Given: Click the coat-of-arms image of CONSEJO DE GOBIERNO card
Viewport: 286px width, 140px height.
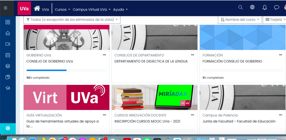Looking at the screenshot, I should (66, 38).
